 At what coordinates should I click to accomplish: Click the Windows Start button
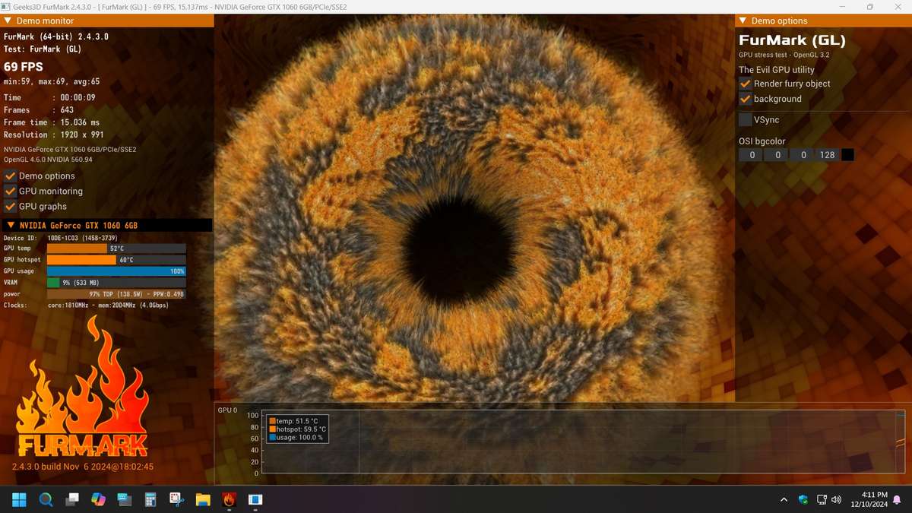click(x=19, y=499)
